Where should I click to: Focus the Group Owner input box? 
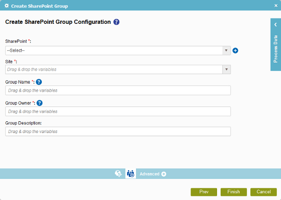[x=118, y=111]
